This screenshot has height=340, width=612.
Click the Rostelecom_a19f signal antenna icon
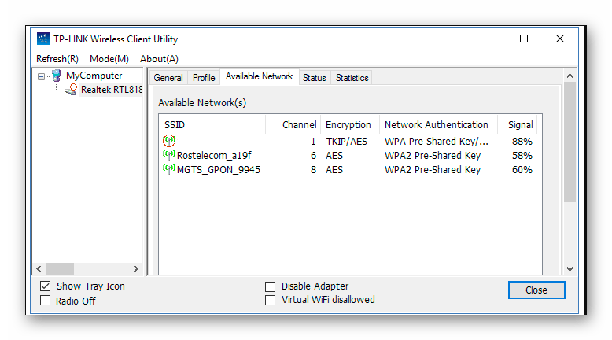pyautogui.click(x=169, y=155)
